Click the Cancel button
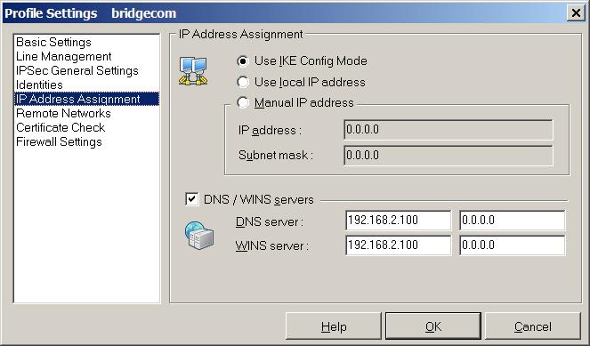The height and width of the screenshot is (346, 590). 533,326
